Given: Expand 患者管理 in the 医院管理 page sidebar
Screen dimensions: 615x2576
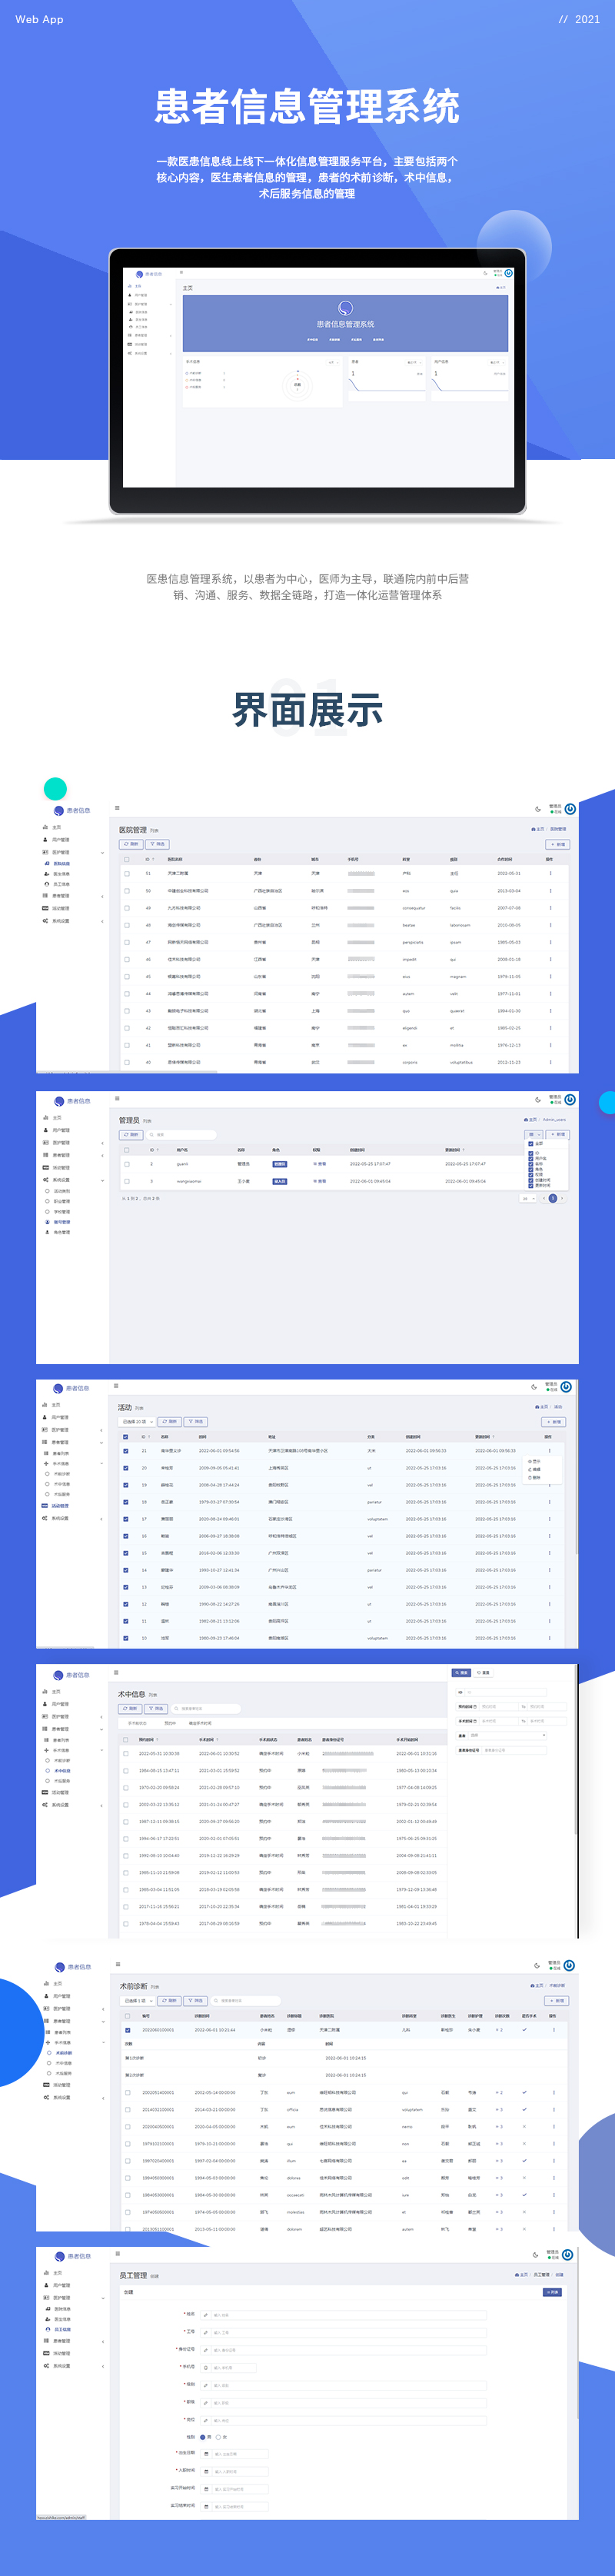Looking at the screenshot, I should (x=72, y=896).
